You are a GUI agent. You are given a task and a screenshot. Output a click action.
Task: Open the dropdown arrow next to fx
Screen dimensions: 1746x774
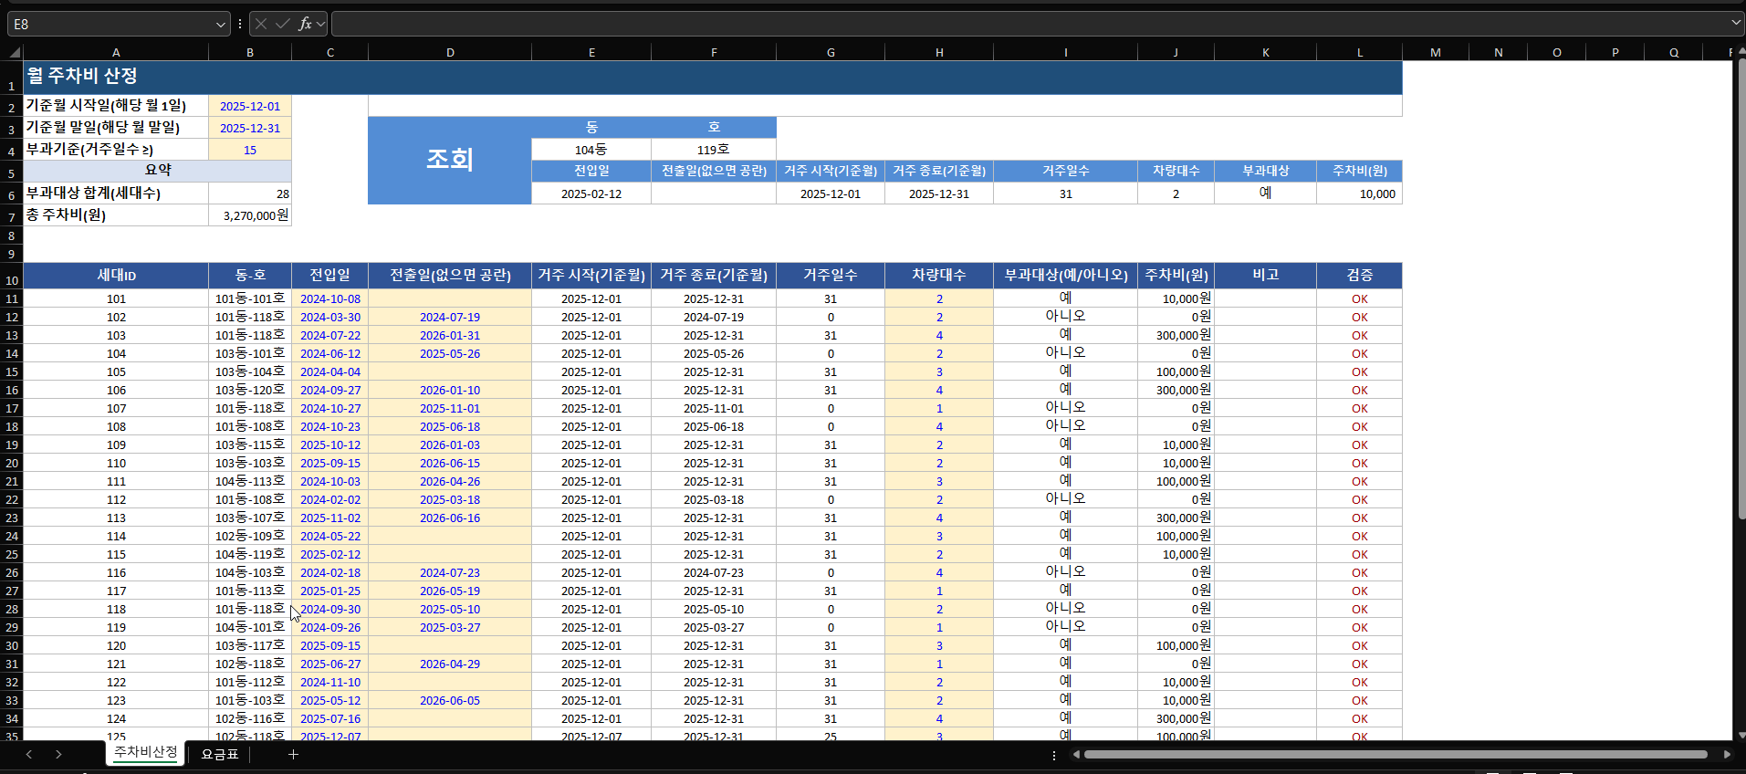(x=320, y=25)
